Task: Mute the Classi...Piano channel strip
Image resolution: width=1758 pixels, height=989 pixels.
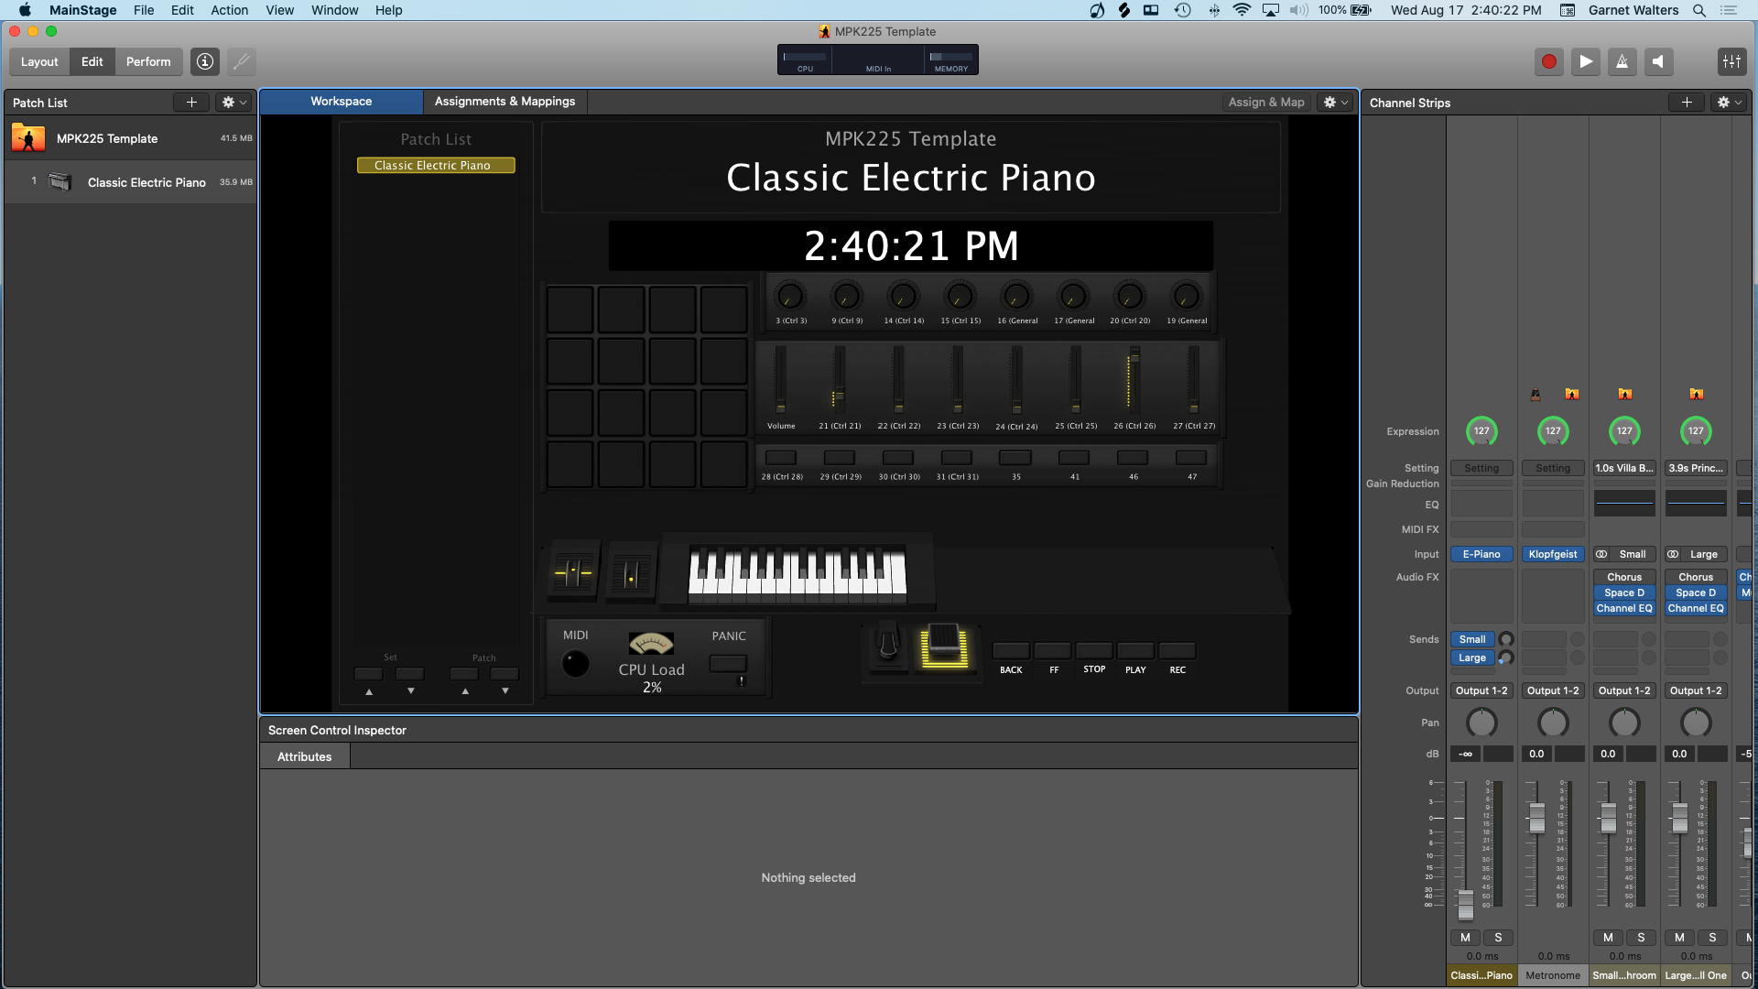Action: click(x=1465, y=938)
